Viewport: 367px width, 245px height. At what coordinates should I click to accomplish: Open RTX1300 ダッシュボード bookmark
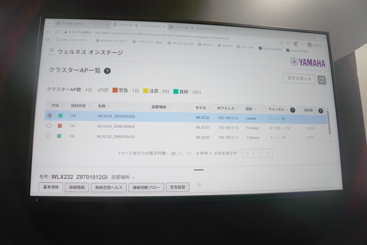[112, 41]
